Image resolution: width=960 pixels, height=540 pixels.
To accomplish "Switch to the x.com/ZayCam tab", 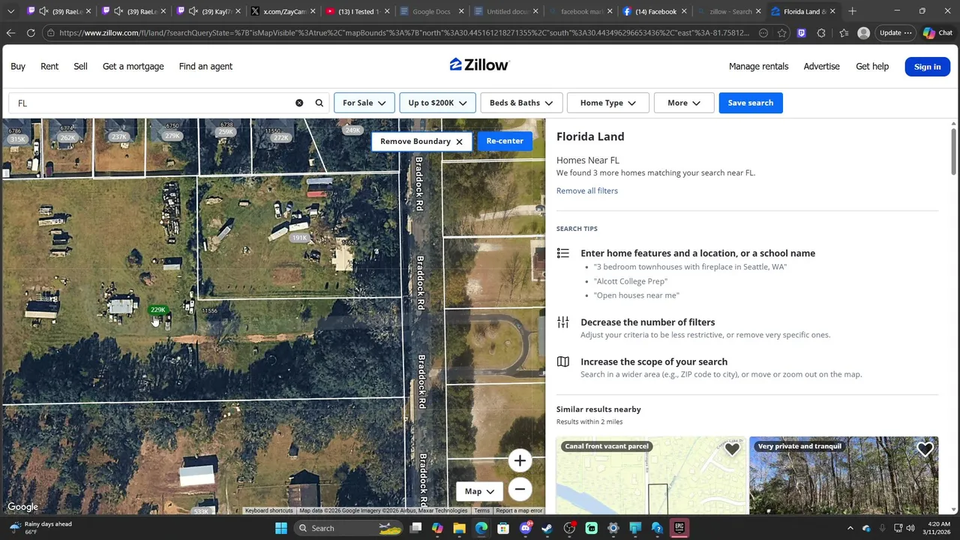I will [x=281, y=11].
